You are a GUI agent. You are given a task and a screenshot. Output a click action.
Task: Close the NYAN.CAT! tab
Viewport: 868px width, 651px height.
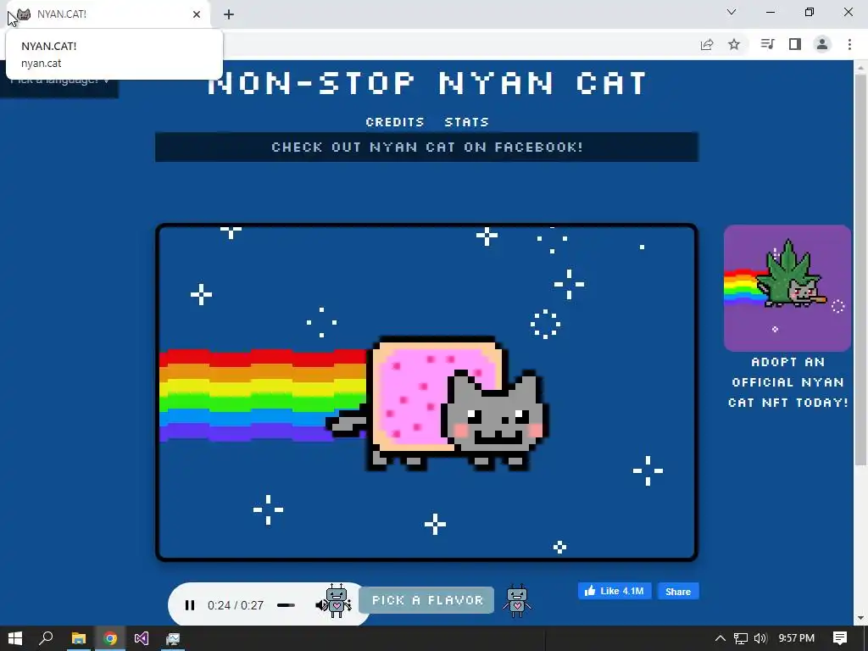197,14
